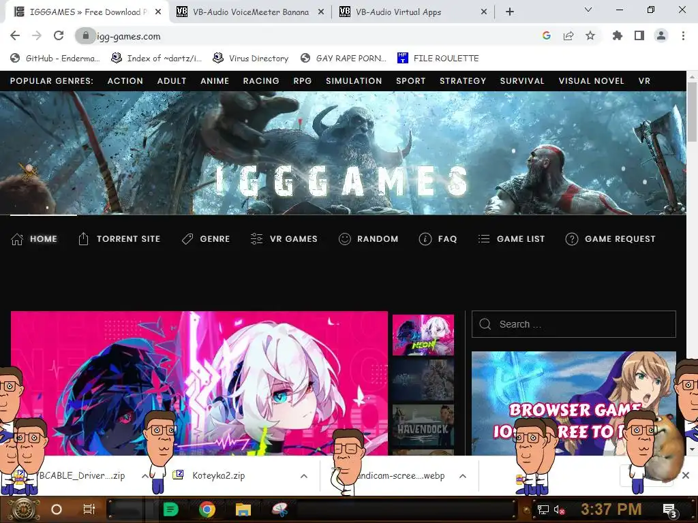
Task: Open Cortana circle on taskbar
Action: (x=56, y=509)
